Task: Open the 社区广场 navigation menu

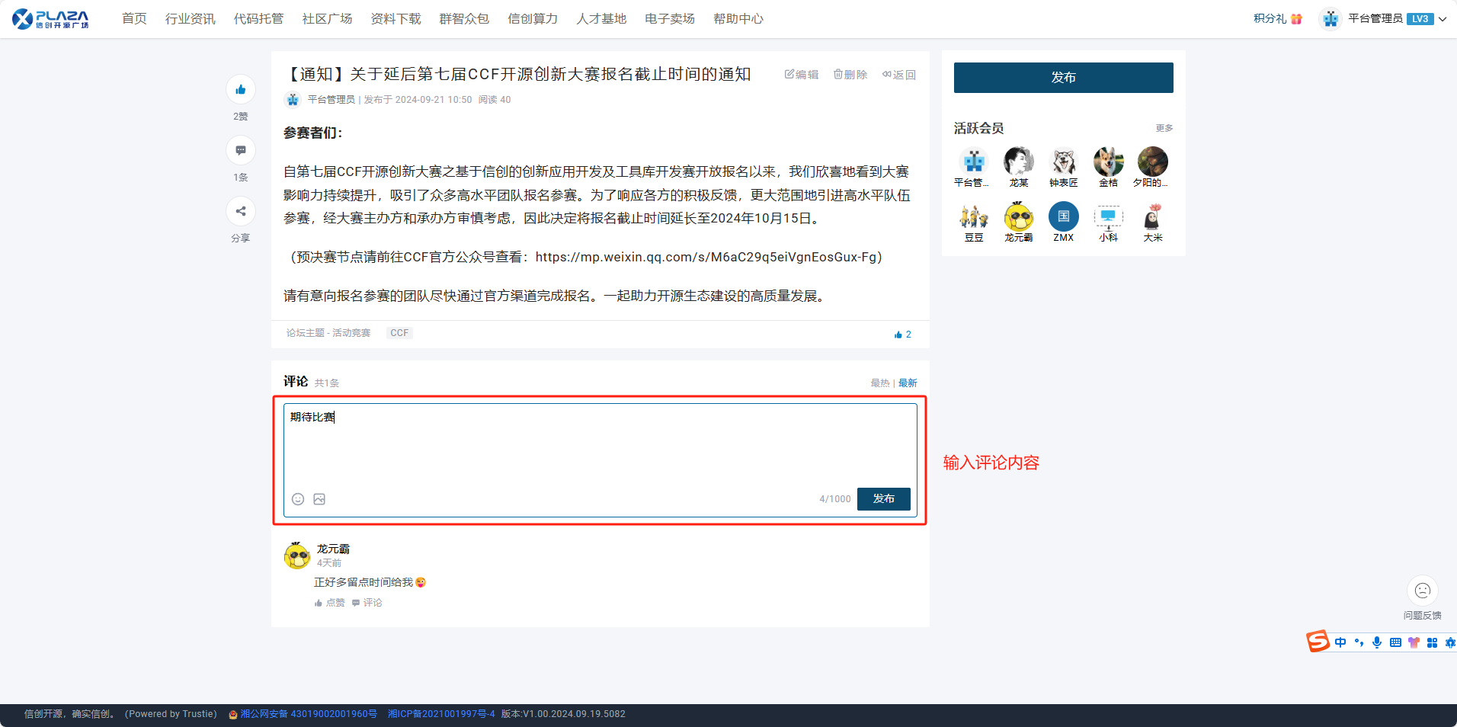Action: [327, 19]
